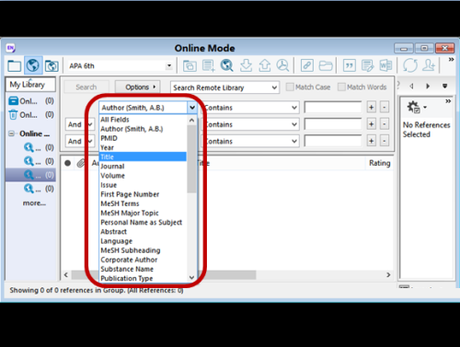Click the Insert Citation quote icon
Image resolution: width=460 pixels, height=347 pixels.
coord(349,65)
